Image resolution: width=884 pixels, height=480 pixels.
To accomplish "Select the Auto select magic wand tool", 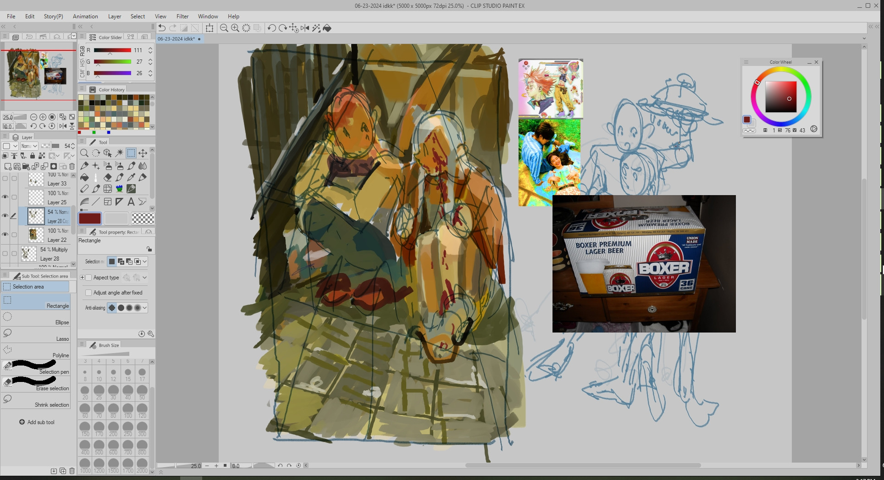I will pyautogui.click(x=119, y=153).
